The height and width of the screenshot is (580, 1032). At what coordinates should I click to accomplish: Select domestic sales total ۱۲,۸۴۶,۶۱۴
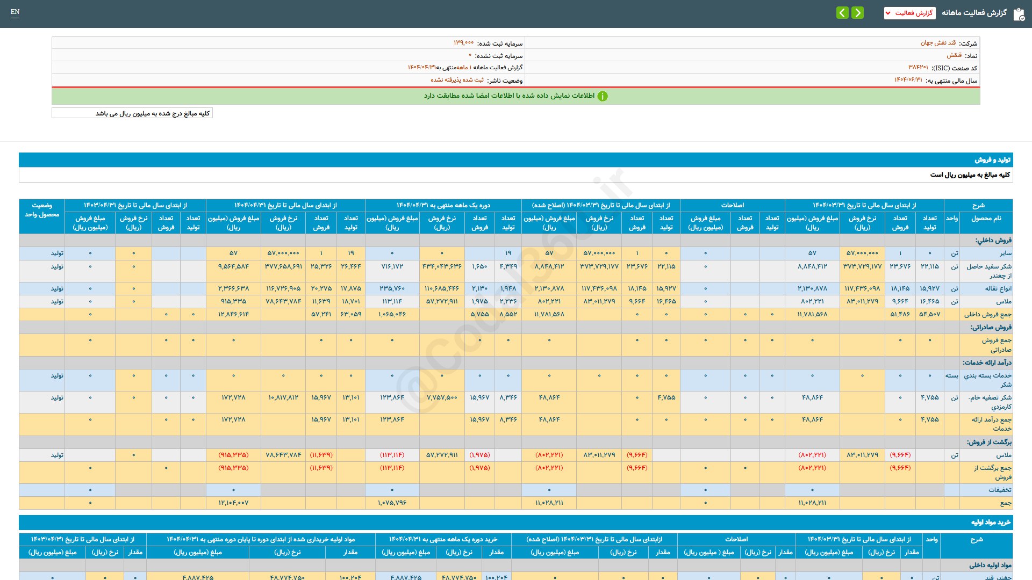pyautogui.click(x=233, y=315)
